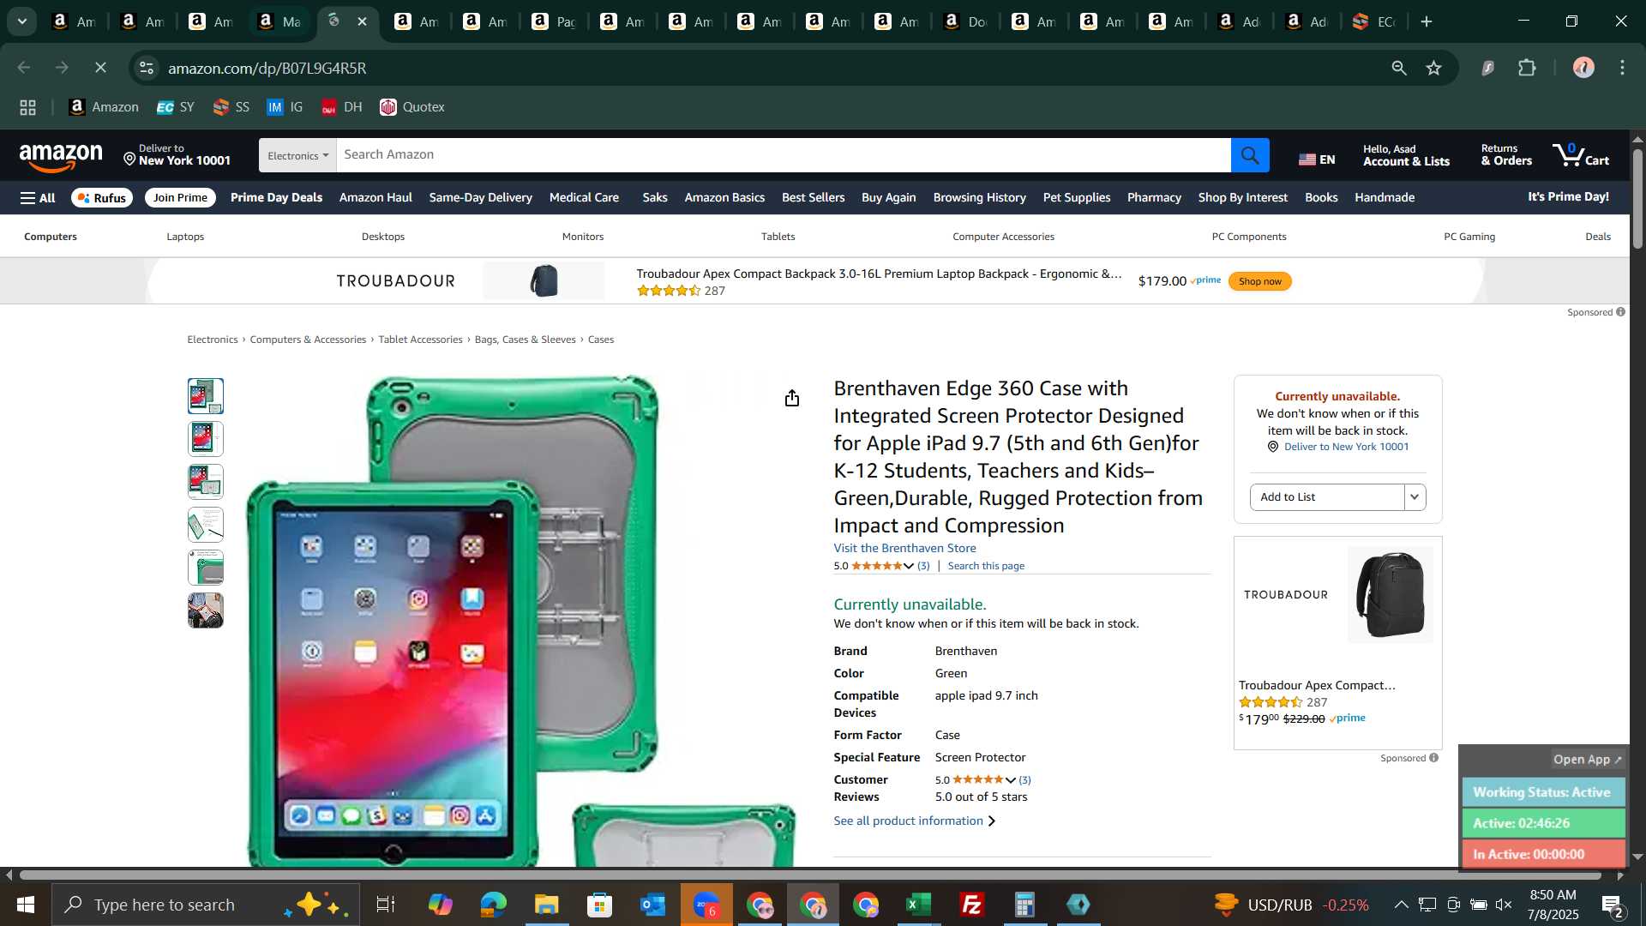Expand rating chevron in Customer Reviews row
Image resolution: width=1646 pixels, height=926 pixels.
tap(1011, 780)
